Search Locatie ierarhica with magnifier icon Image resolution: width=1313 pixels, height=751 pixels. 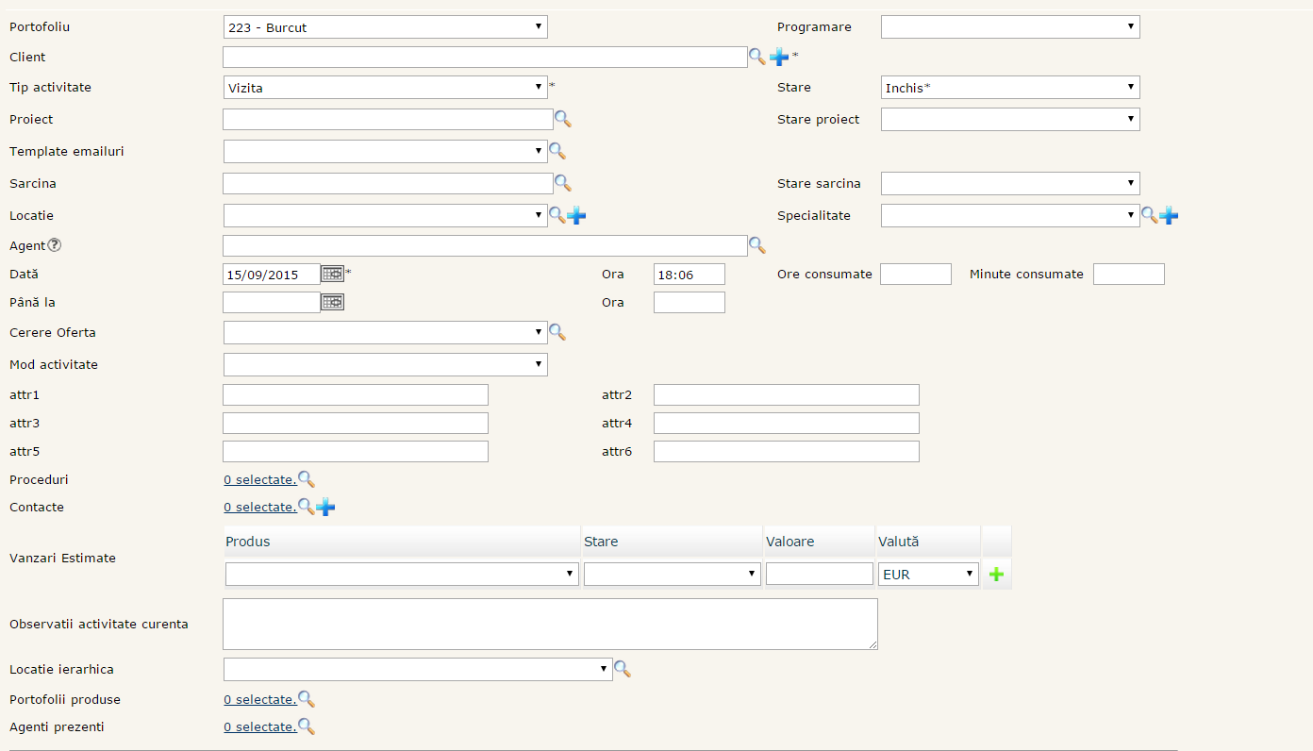point(622,669)
